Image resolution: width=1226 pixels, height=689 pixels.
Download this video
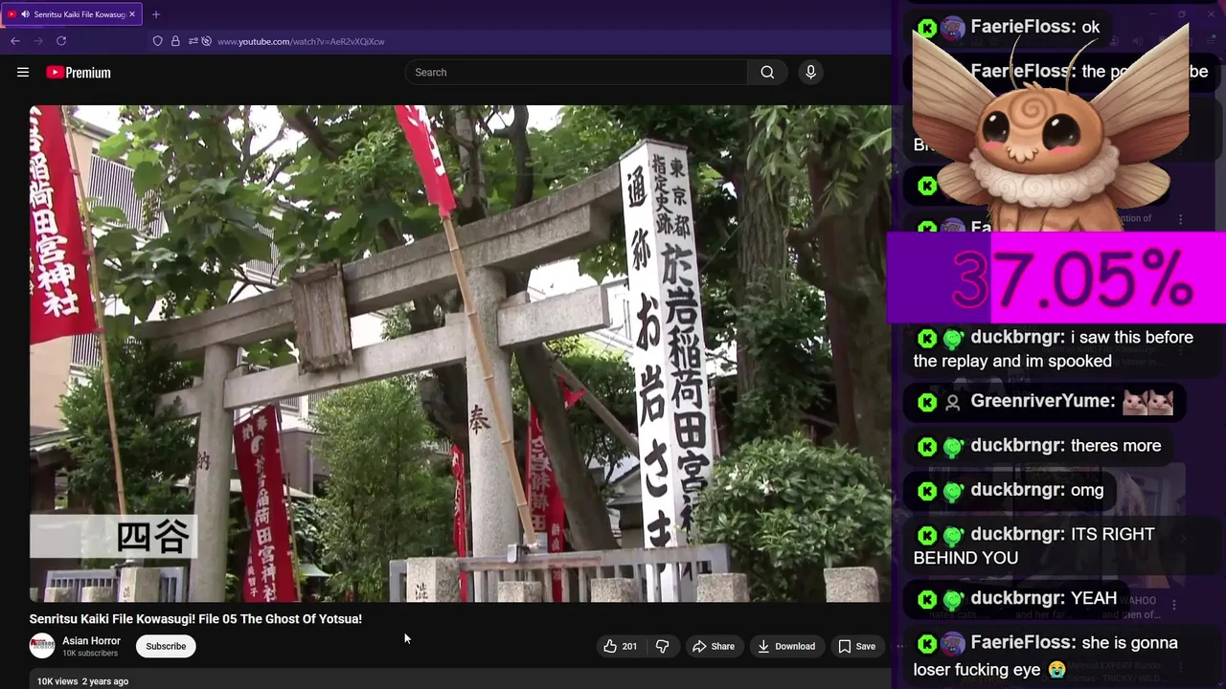pos(785,646)
